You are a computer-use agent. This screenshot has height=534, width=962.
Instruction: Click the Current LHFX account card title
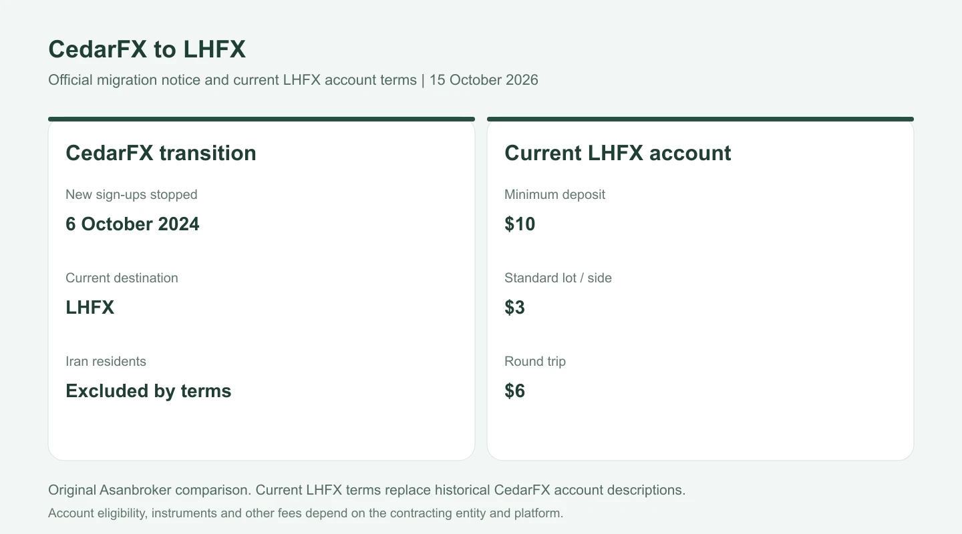click(617, 153)
